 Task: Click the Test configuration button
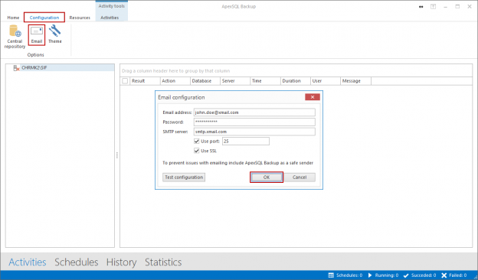click(x=184, y=177)
